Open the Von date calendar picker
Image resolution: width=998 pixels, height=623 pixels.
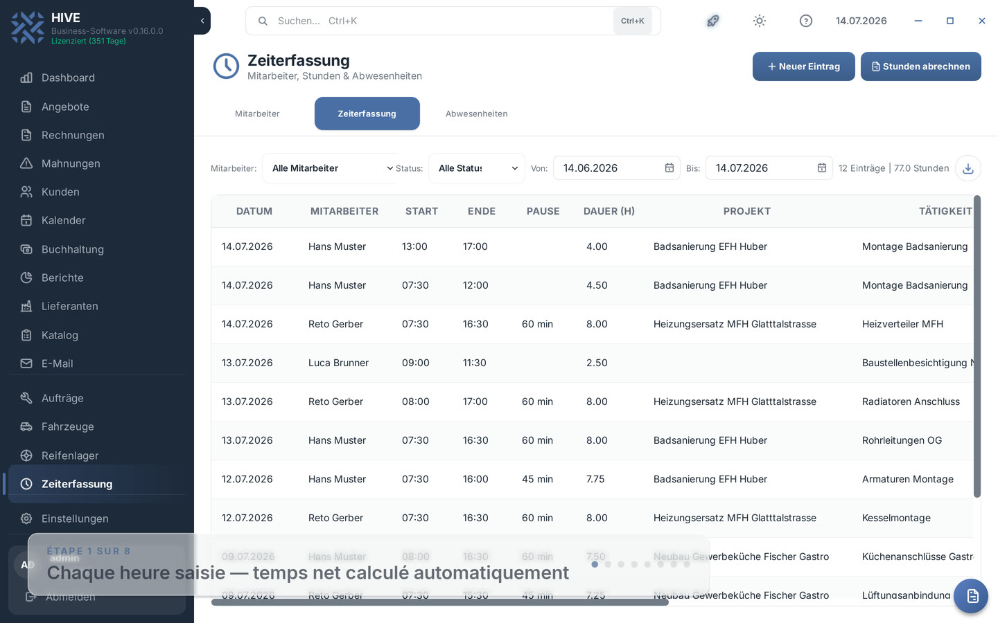click(x=669, y=168)
